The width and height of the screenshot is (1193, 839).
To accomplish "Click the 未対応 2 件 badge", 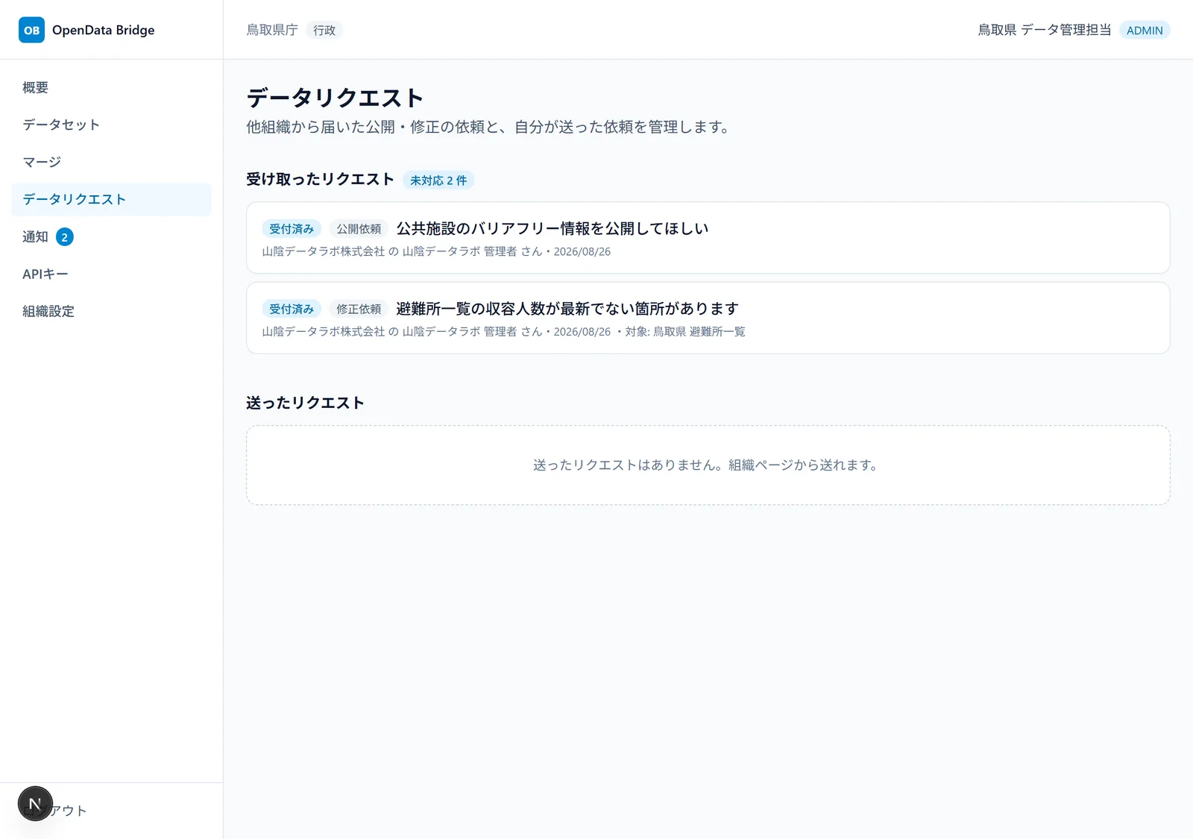I will (x=438, y=180).
